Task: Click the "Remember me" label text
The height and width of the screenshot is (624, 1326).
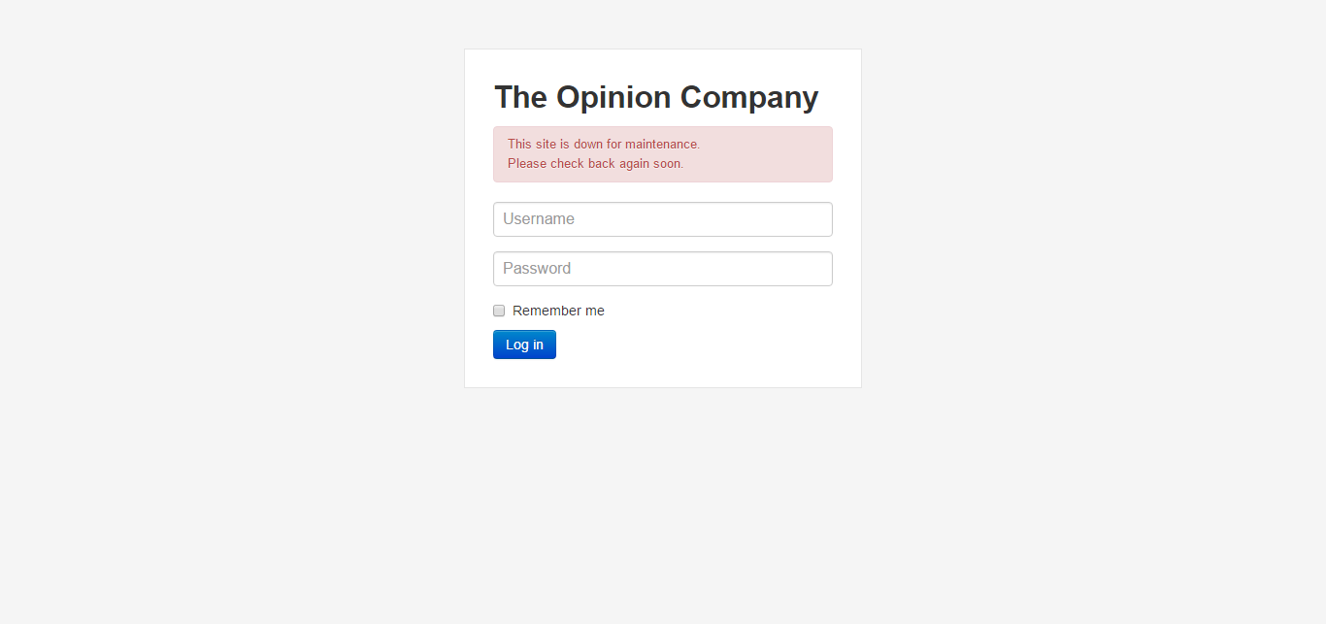Action: pyautogui.click(x=558, y=311)
